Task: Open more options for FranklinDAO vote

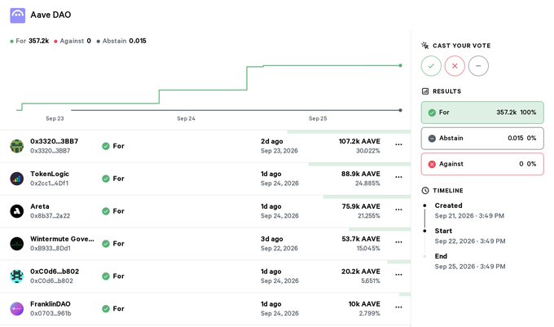Action: coord(398,307)
